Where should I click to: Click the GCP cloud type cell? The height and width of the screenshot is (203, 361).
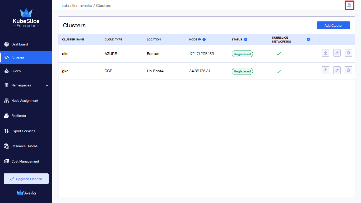[108, 71]
